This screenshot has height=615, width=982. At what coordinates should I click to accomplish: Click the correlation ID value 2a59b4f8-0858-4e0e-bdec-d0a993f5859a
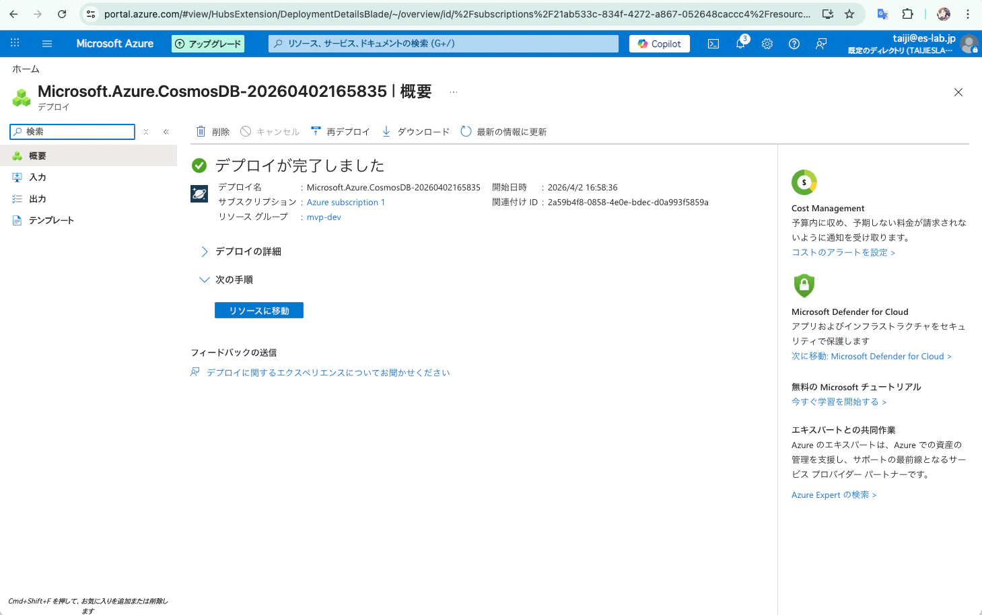tap(628, 203)
